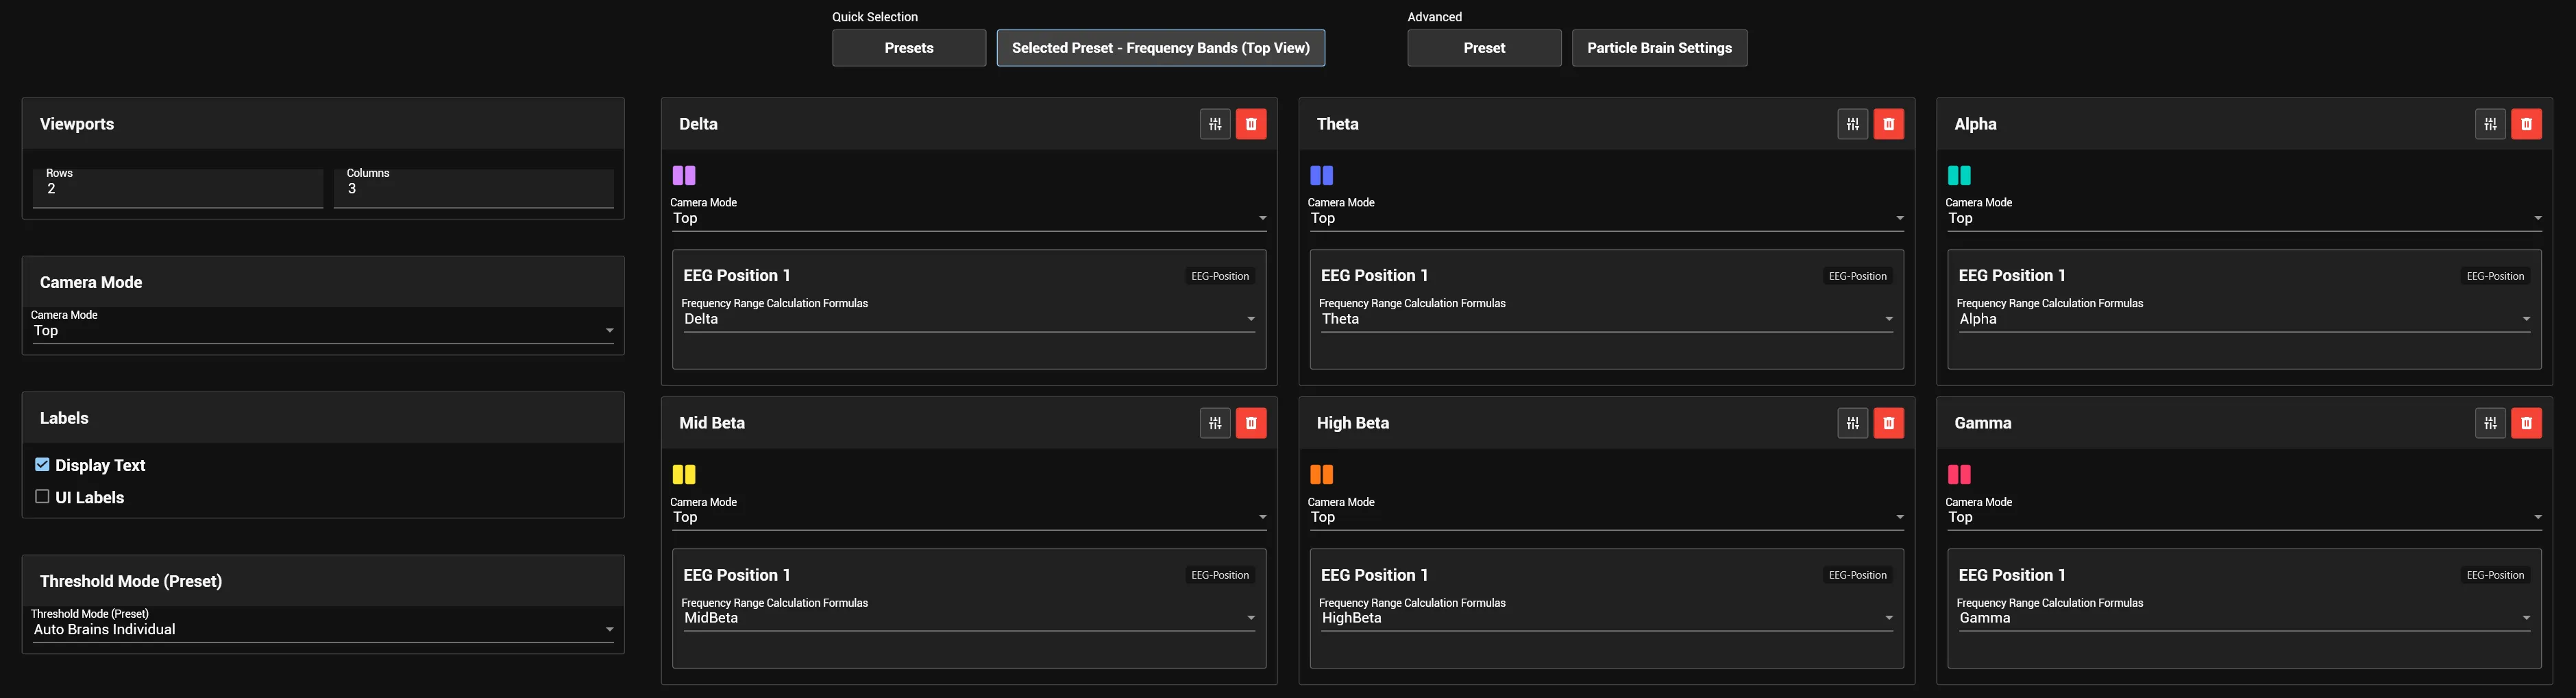The height and width of the screenshot is (698, 2576).
Task: Uncheck the Display Text checkbox
Action: point(42,464)
